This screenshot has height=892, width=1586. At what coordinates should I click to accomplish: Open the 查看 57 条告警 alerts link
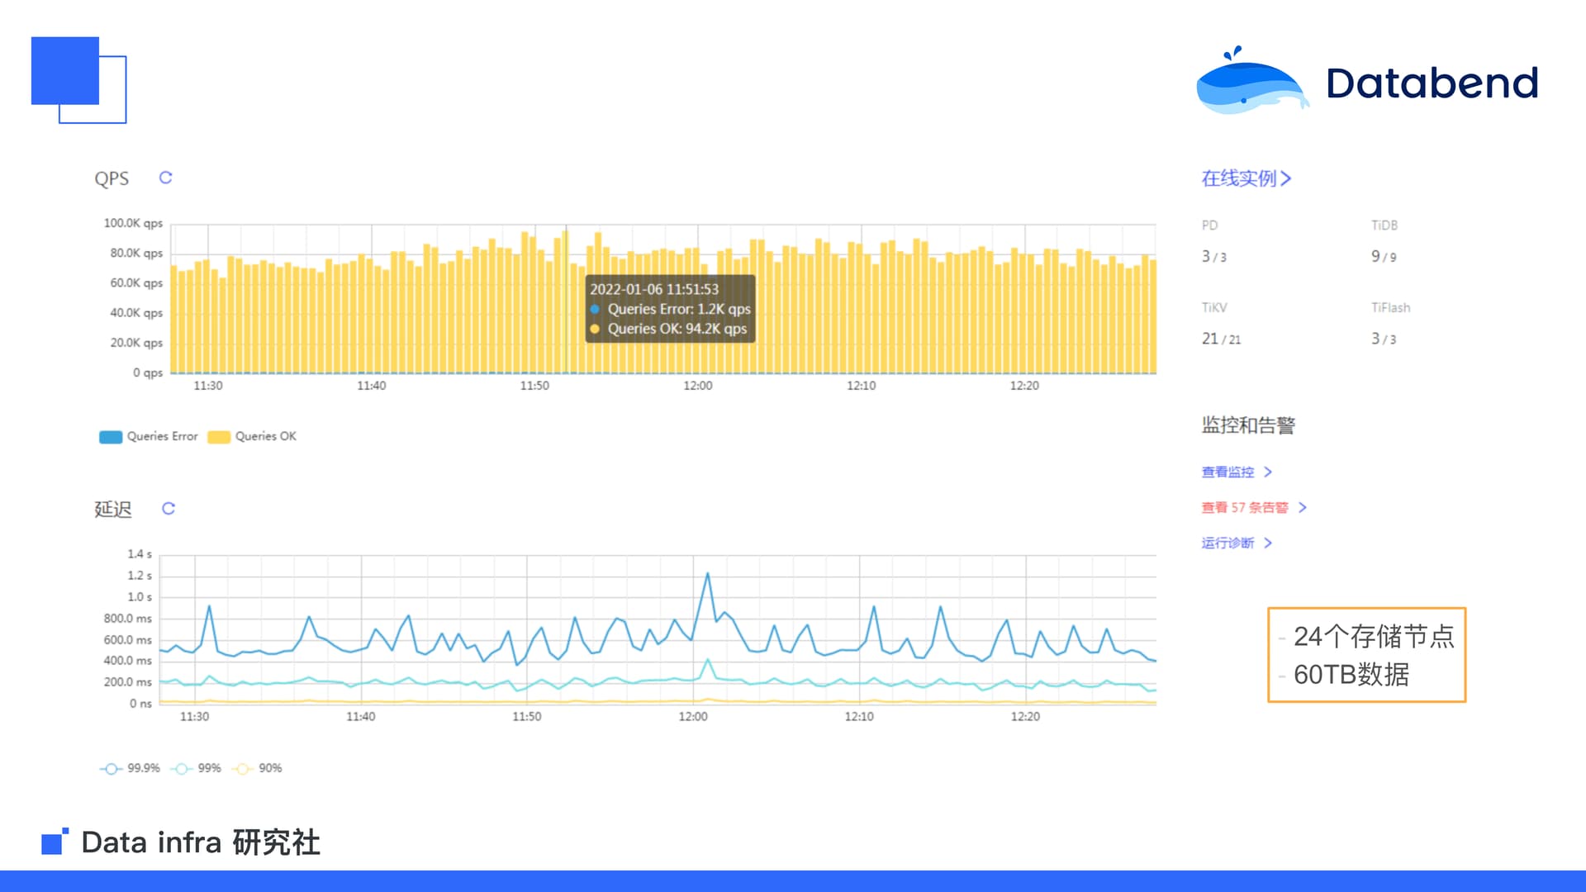pyautogui.click(x=1245, y=507)
